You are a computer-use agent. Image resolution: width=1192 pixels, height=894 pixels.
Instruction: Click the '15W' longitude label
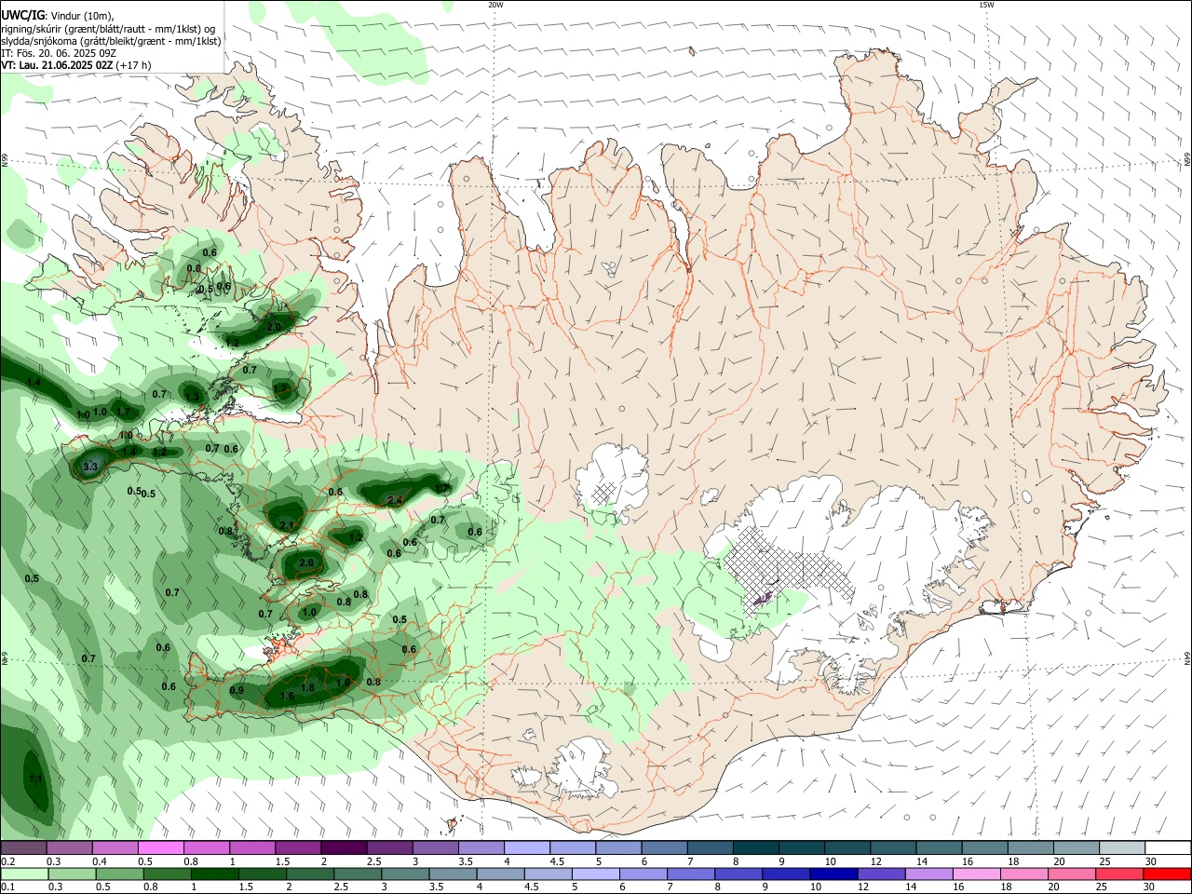pos(986,5)
